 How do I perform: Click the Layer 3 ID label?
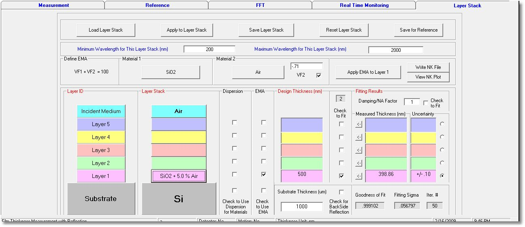pyautogui.click(x=101, y=150)
